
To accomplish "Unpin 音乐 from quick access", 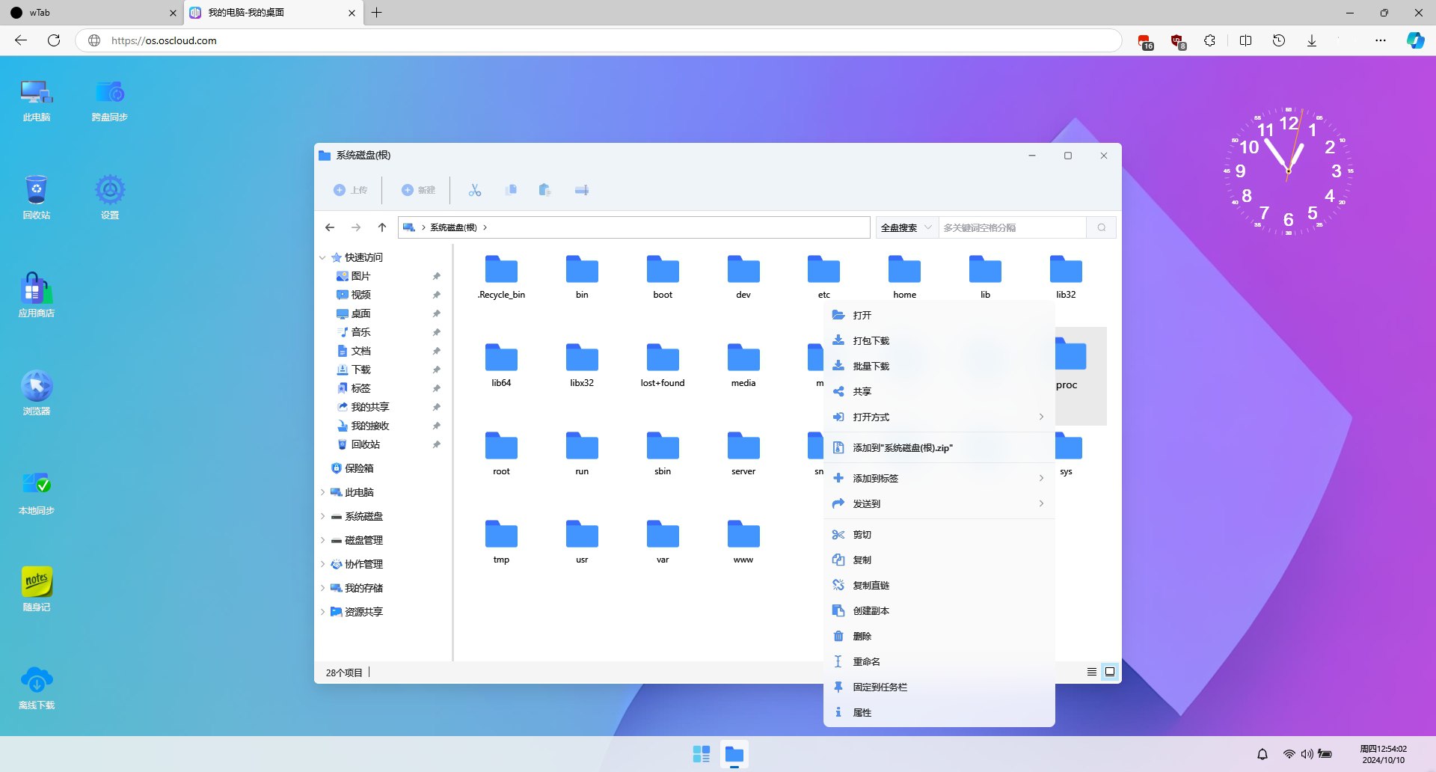I will pos(437,332).
